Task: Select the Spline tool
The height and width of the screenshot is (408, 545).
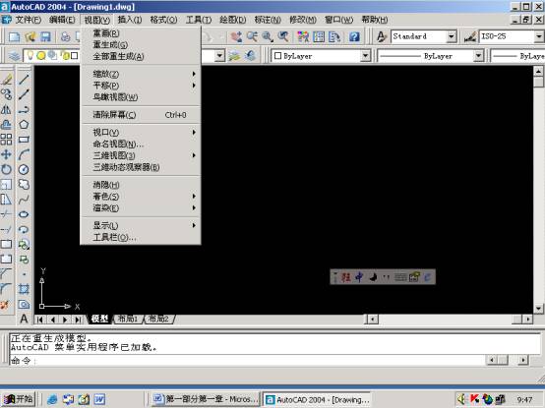Action: 24,200
